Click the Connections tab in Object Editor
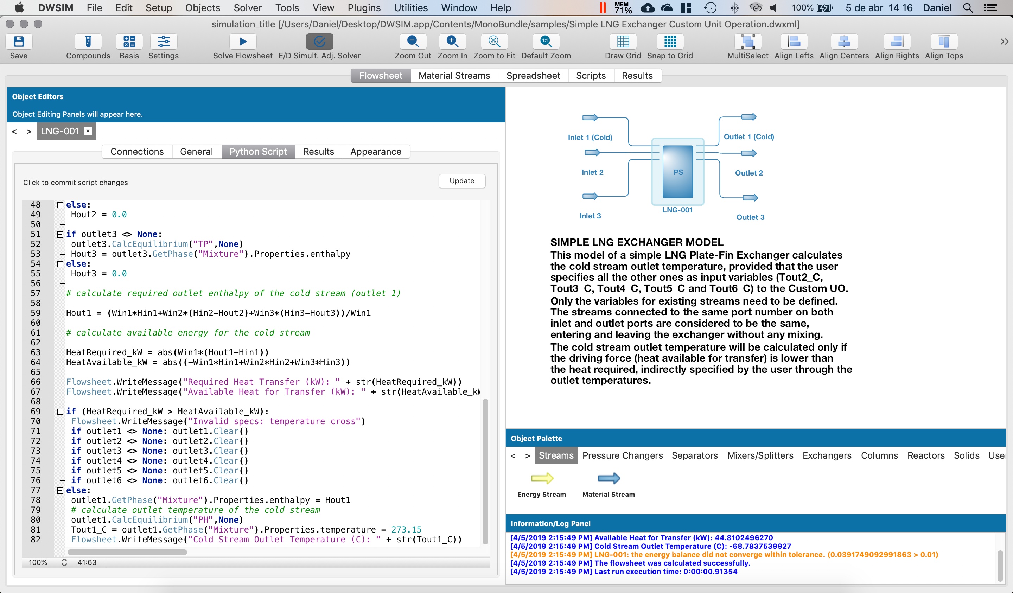 tap(136, 151)
